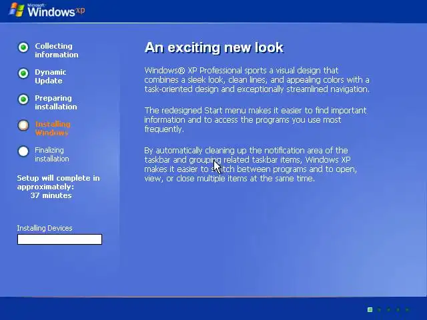Click the orange "Installing Windows" label
Viewport: 427px width, 320px height.
tap(53, 129)
